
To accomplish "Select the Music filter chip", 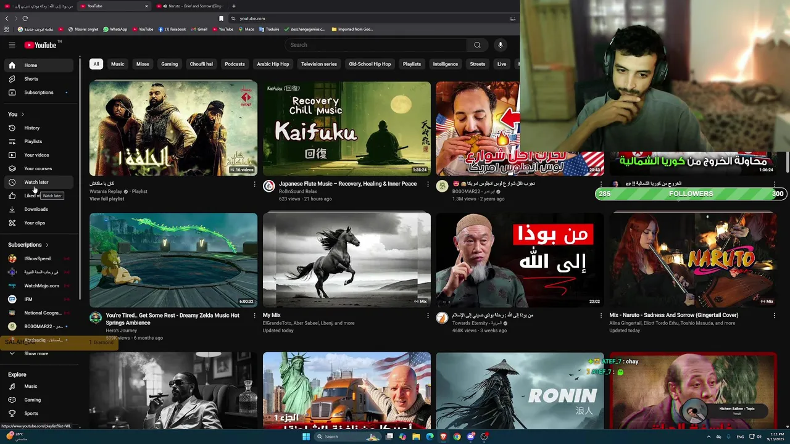I will [117, 64].
